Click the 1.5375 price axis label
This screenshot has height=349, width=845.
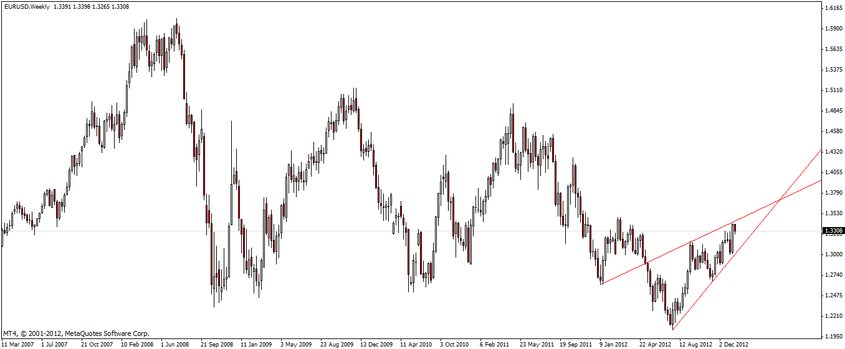(833, 70)
